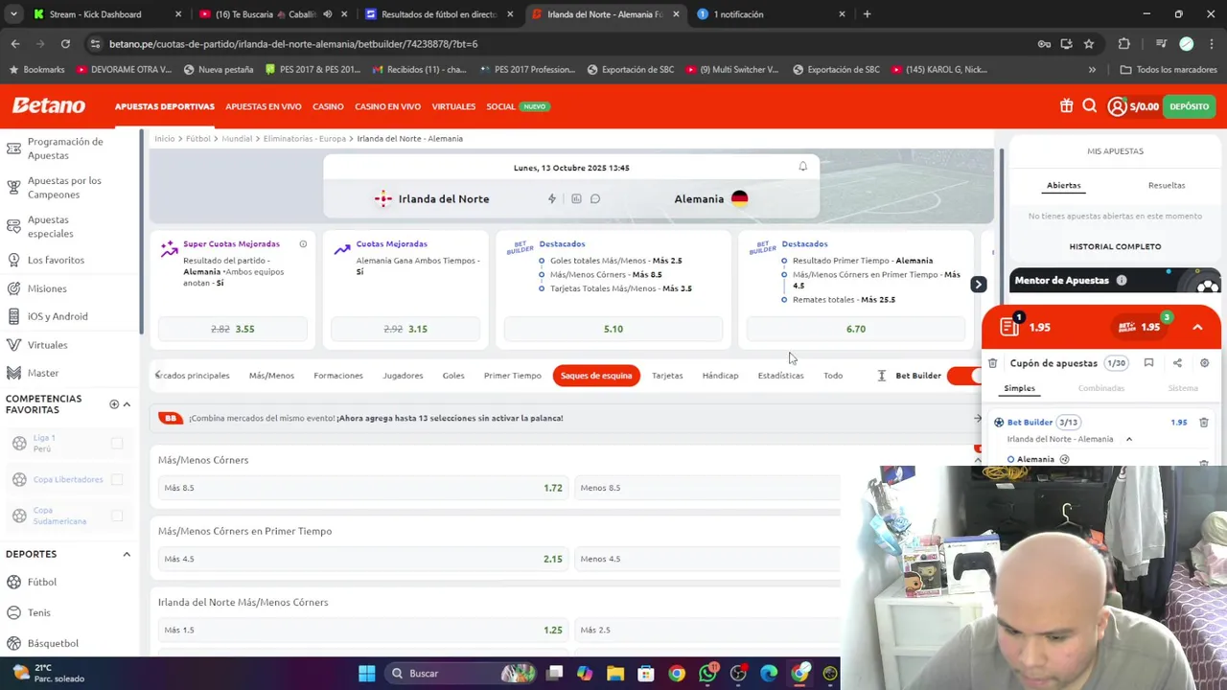Share the betslip coupon
Screen dimensions: 1227x690
pyautogui.click(x=1177, y=363)
